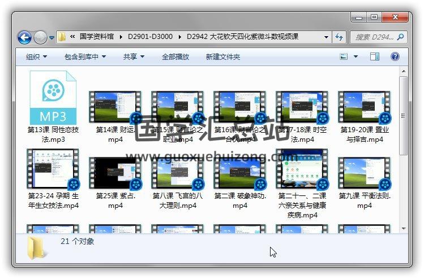
Task: Select the 第二课 破象神功.mp4 thumbnail
Action: tap(240, 173)
